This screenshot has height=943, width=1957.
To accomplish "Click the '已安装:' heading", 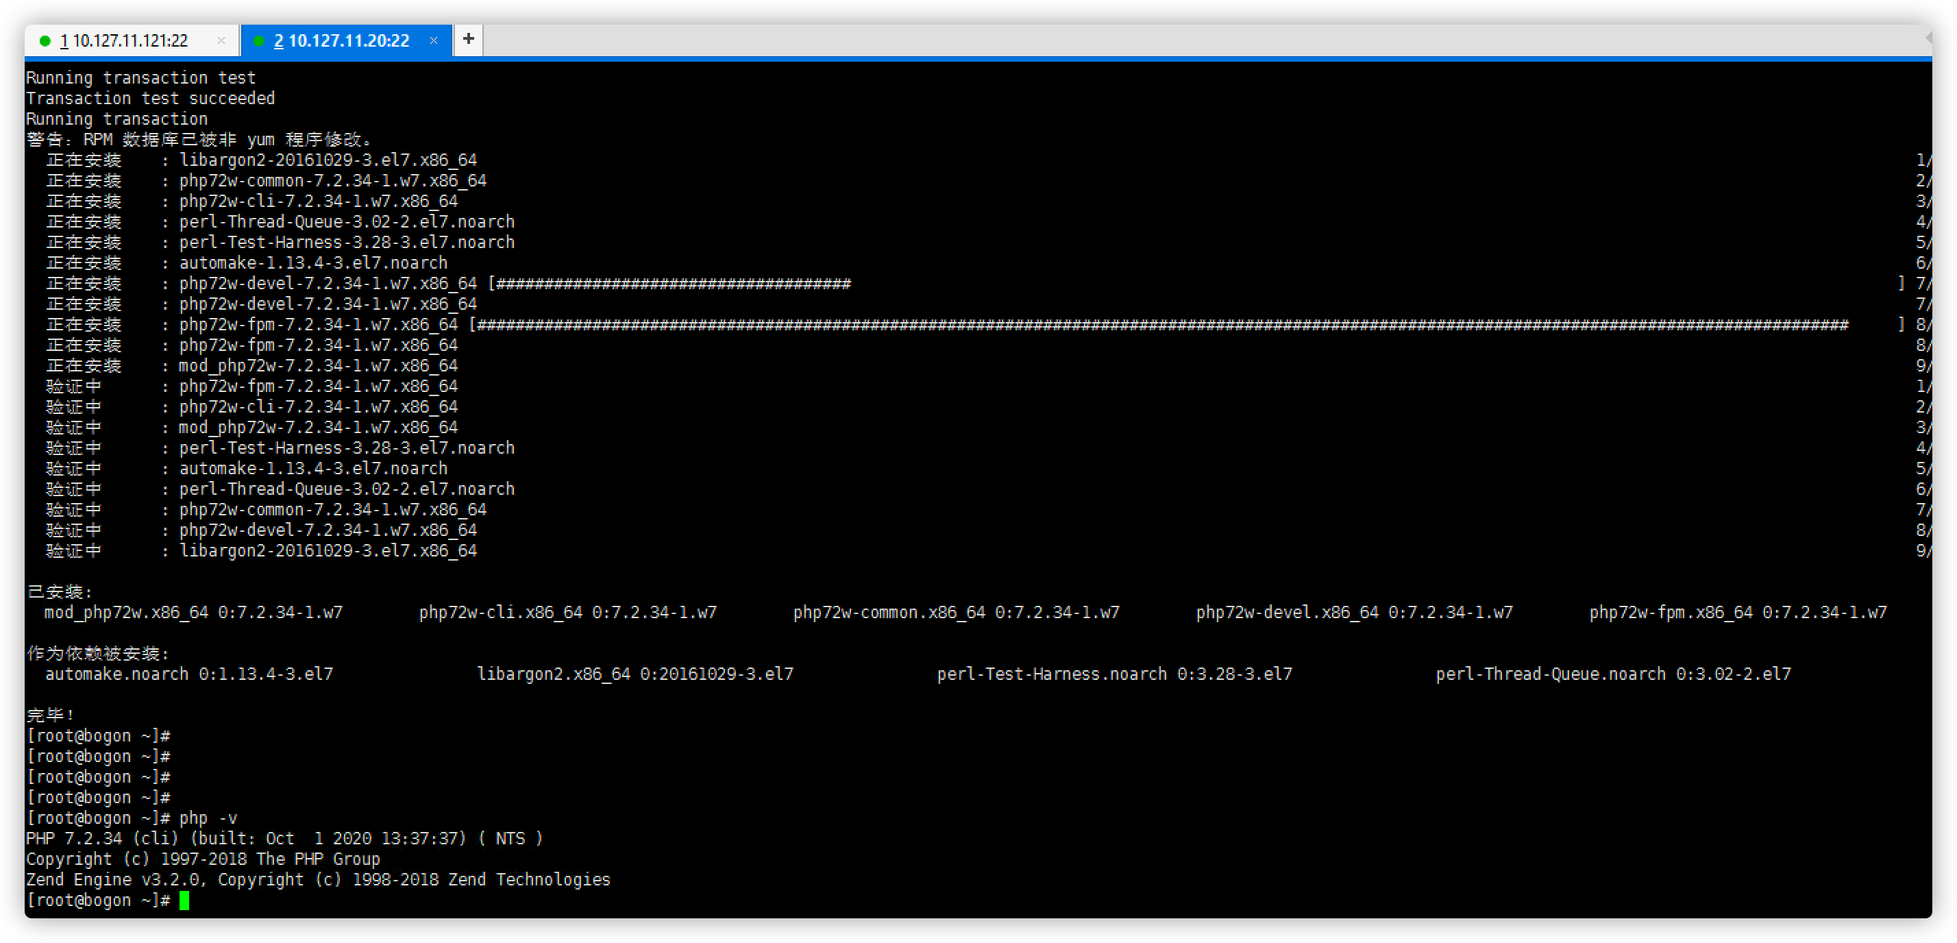I will click(x=59, y=592).
